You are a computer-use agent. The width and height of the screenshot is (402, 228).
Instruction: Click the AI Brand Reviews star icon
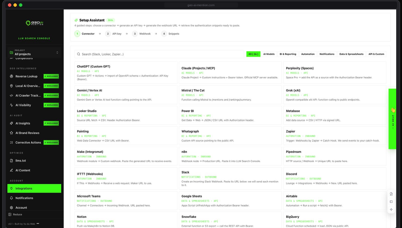tap(12, 133)
